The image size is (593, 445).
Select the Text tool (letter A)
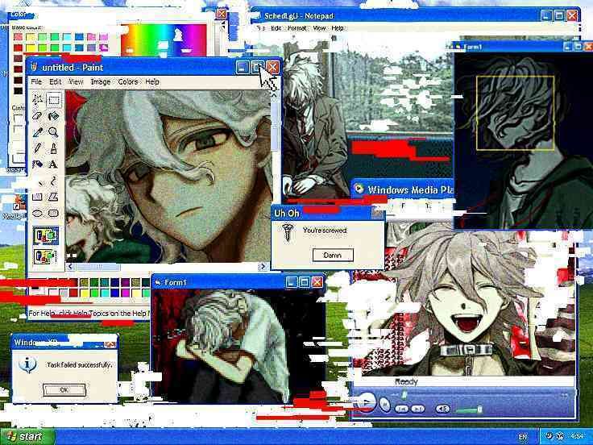tap(53, 164)
